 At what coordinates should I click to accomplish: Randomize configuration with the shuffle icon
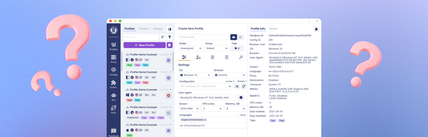tap(237, 86)
